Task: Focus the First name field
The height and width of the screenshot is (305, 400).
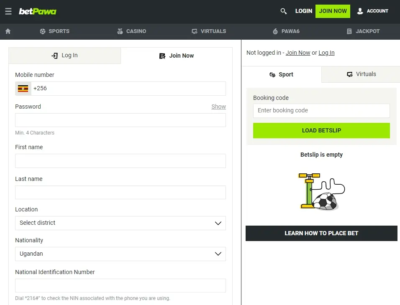Action: [121, 161]
